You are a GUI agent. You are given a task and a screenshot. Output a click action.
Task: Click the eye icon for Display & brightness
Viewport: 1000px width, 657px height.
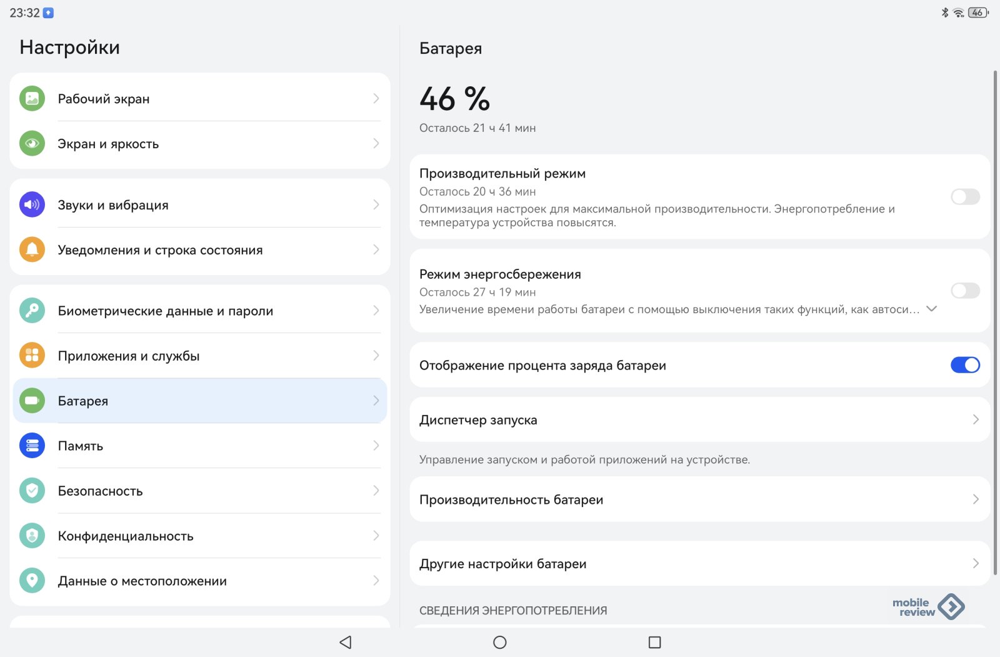coord(32,144)
